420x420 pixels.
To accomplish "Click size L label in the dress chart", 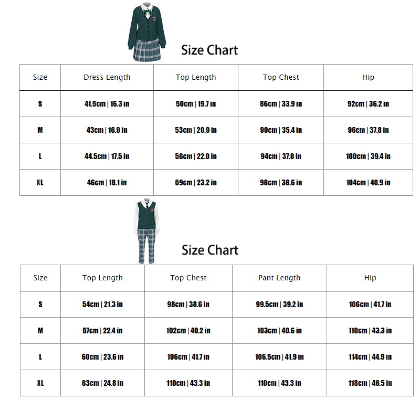I will tap(40, 156).
